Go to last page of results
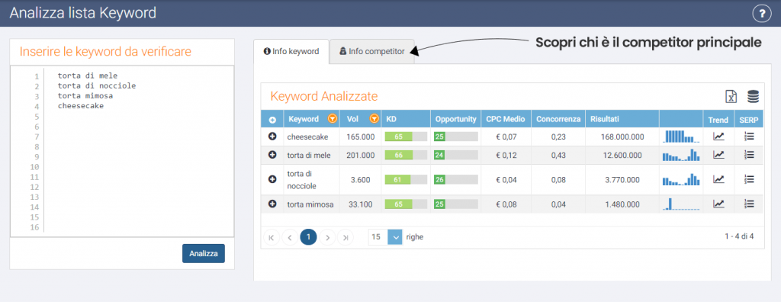 coord(346,237)
